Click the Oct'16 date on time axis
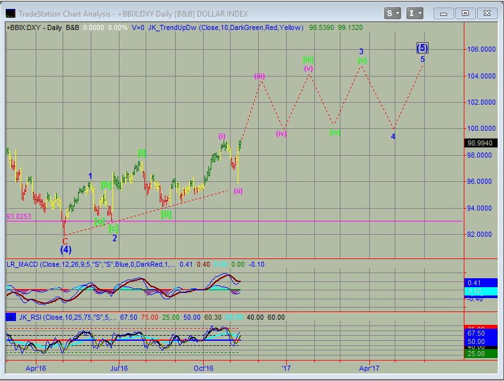The image size is (504, 381). pyautogui.click(x=203, y=368)
